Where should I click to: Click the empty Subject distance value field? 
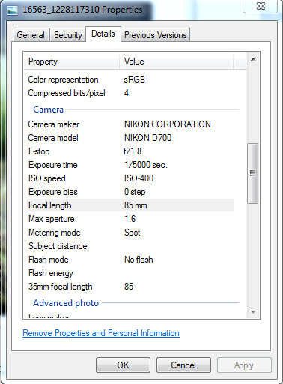click(x=178, y=246)
